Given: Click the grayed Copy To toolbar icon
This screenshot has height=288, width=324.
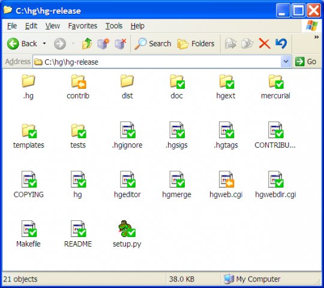Looking at the screenshot, I should pyautogui.click(x=247, y=44).
